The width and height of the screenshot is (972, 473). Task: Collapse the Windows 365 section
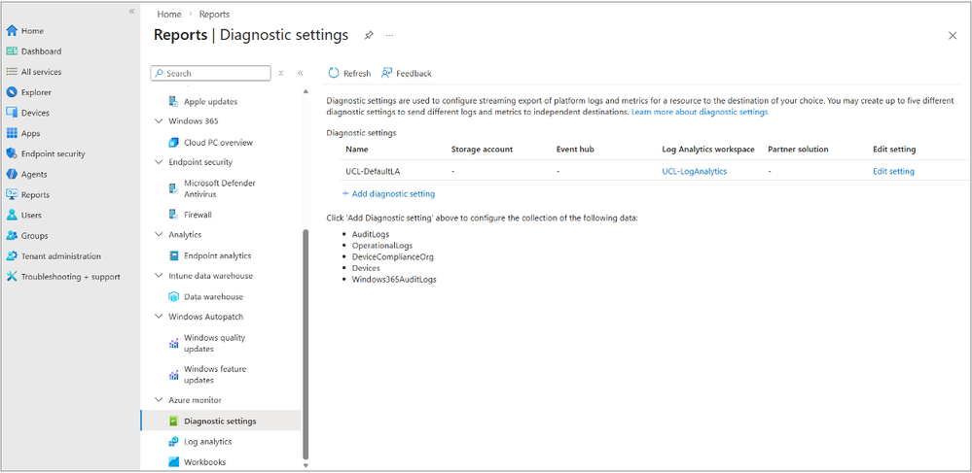(x=160, y=121)
